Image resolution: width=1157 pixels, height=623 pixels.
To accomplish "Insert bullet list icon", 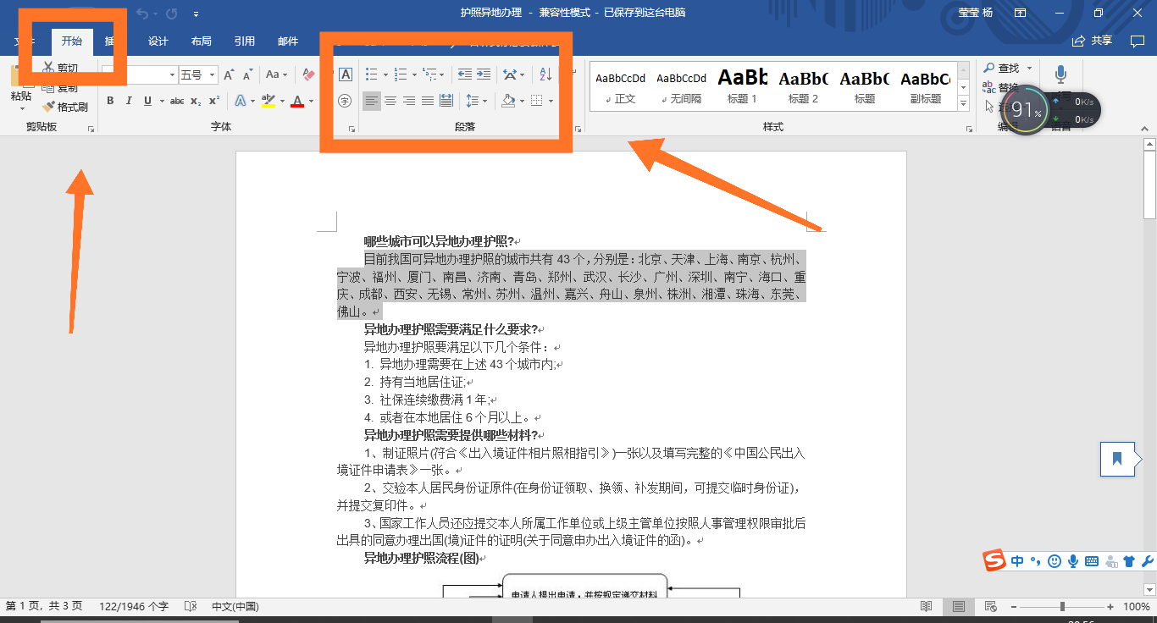I will [371, 75].
